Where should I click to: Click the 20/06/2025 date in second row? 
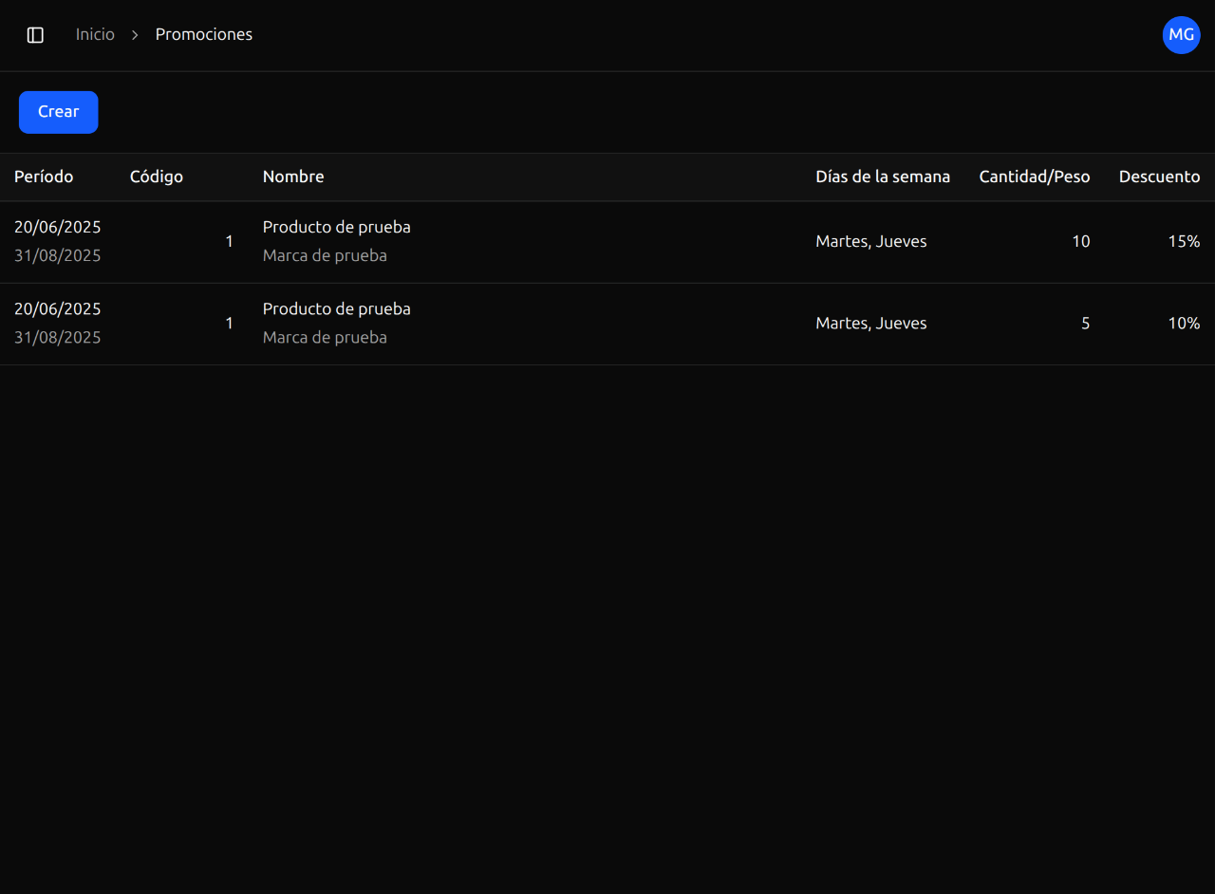click(x=58, y=308)
